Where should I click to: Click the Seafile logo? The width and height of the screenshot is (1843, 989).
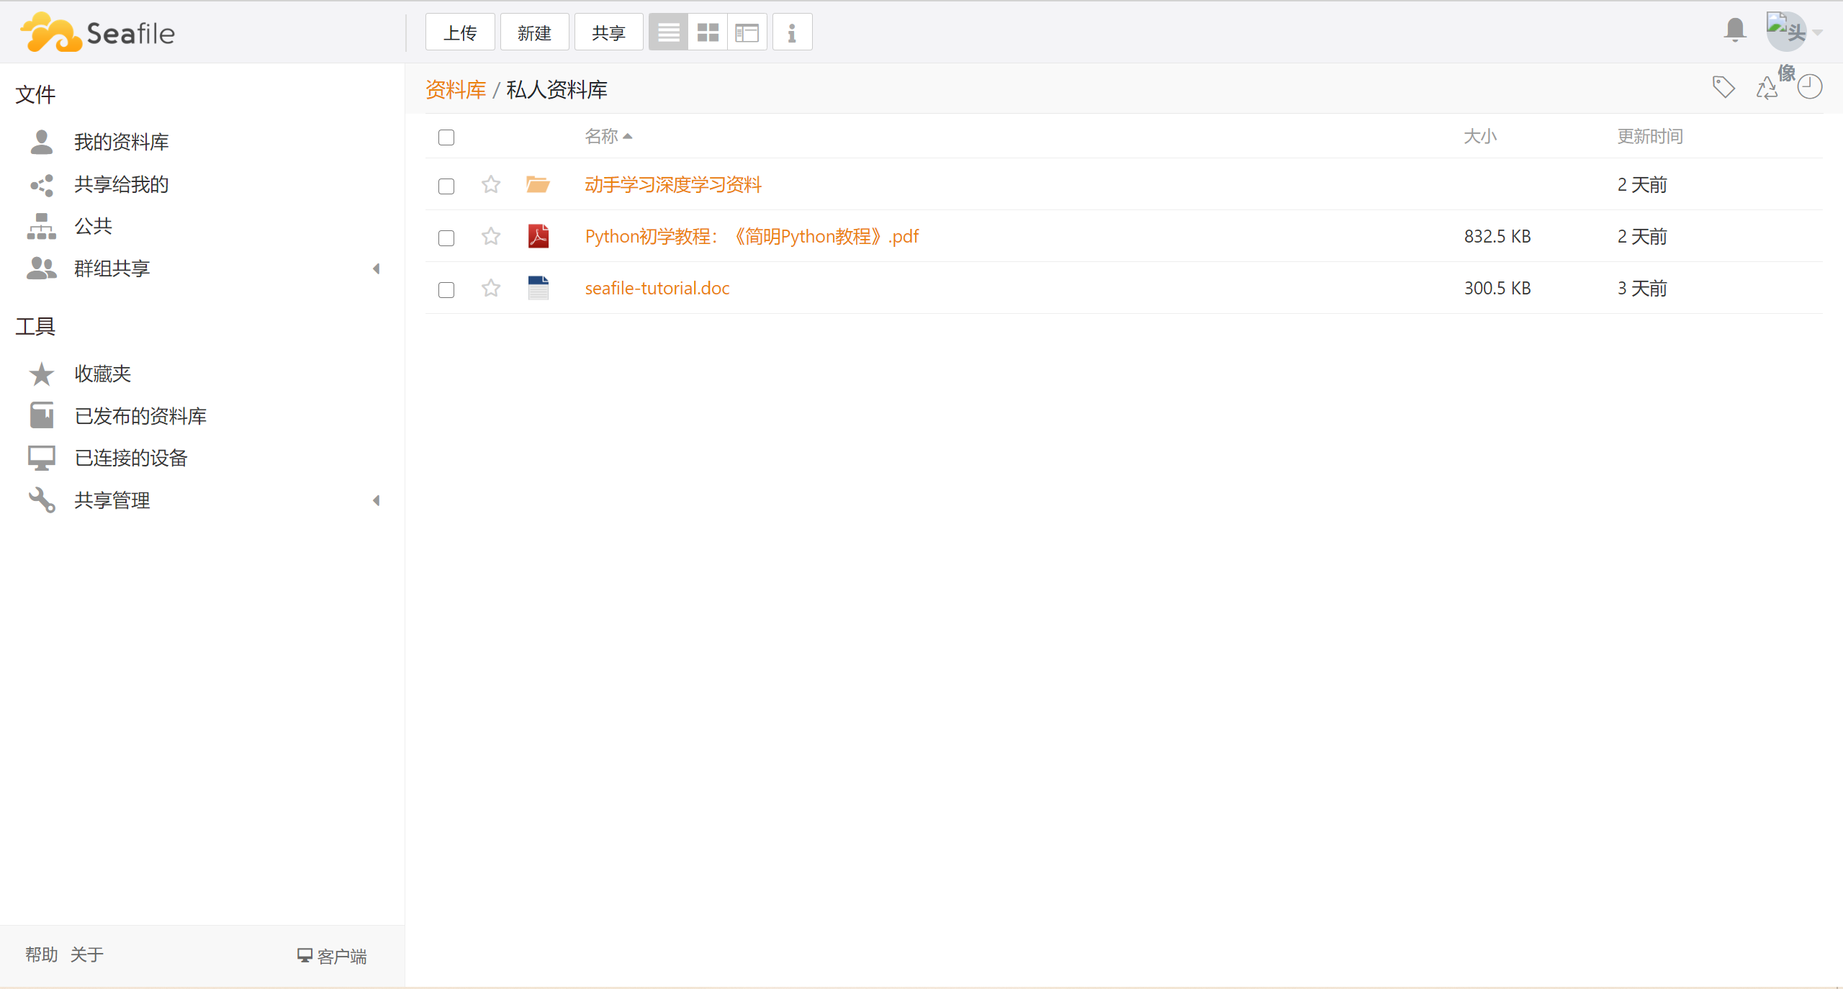(98, 32)
